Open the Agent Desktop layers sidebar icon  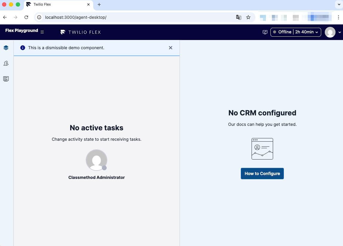[6, 48]
